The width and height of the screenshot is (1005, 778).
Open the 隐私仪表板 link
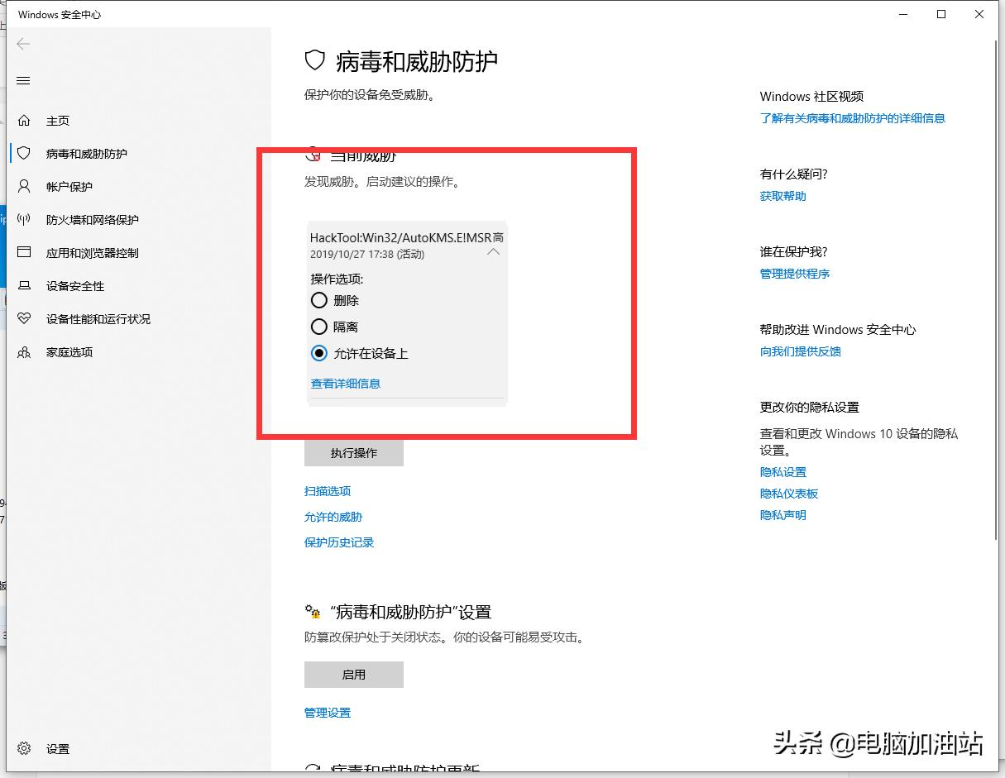click(x=788, y=494)
